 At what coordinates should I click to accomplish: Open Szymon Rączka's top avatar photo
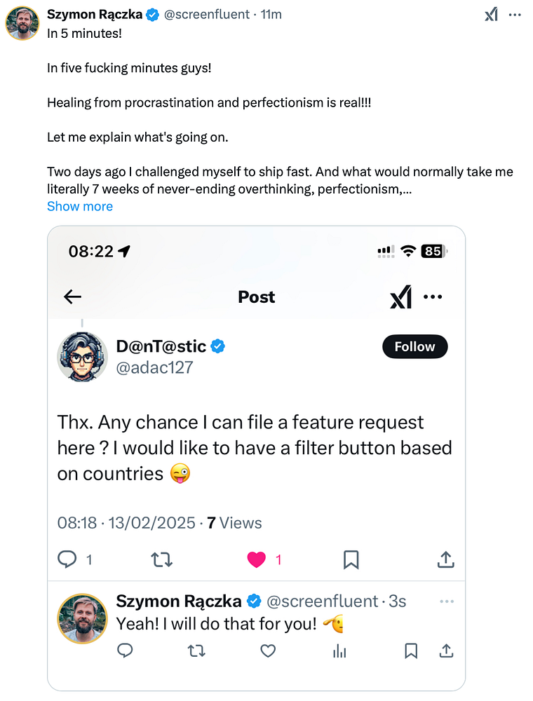coord(22,22)
